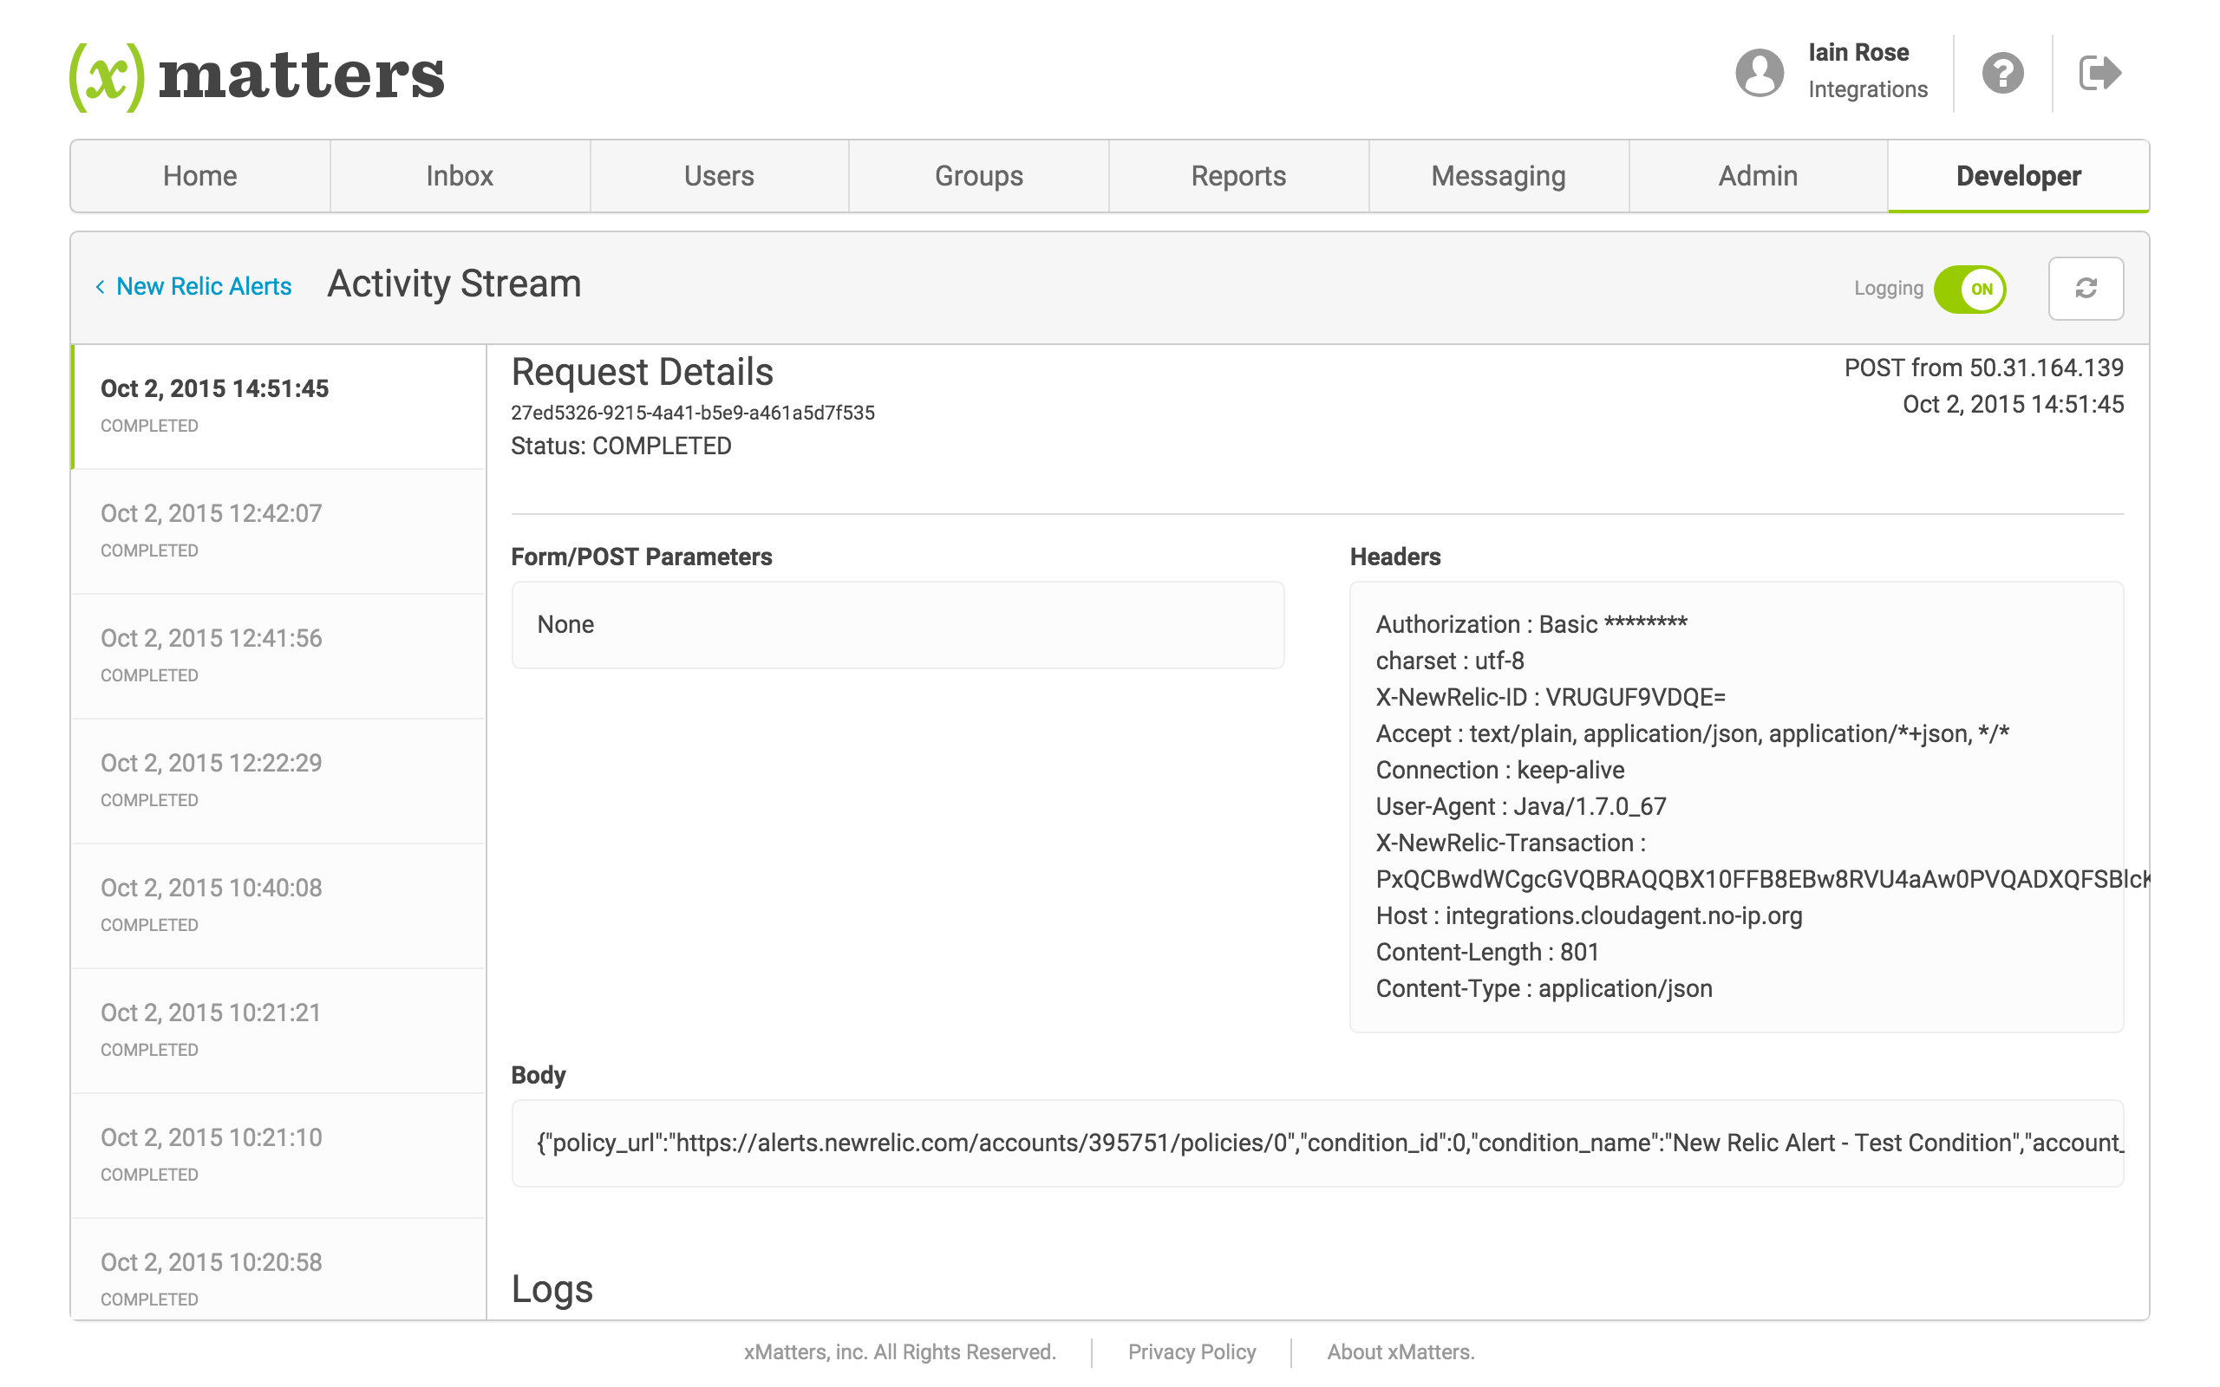Click the Authorization : Basic header line
The height and width of the screenshot is (1387, 2220).
click(x=1531, y=625)
